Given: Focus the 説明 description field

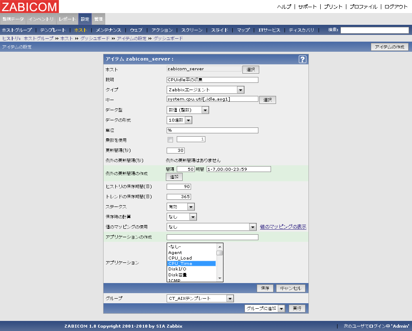Looking at the screenshot, I should pos(212,80).
